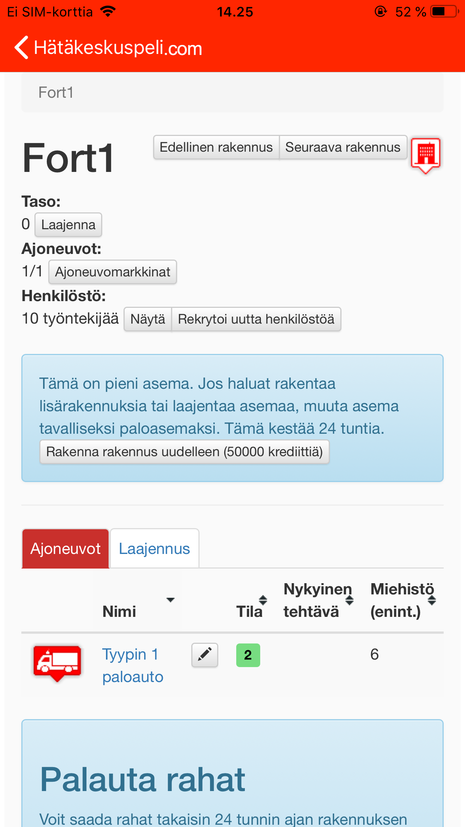
Task: Switch to the Ajoneuvot tab
Action: [66, 549]
